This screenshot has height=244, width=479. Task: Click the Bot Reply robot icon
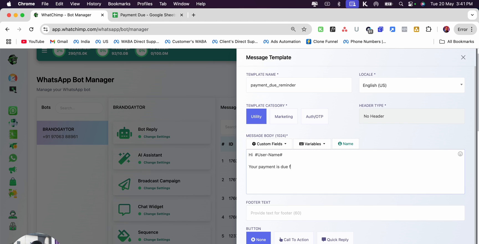pos(124,133)
